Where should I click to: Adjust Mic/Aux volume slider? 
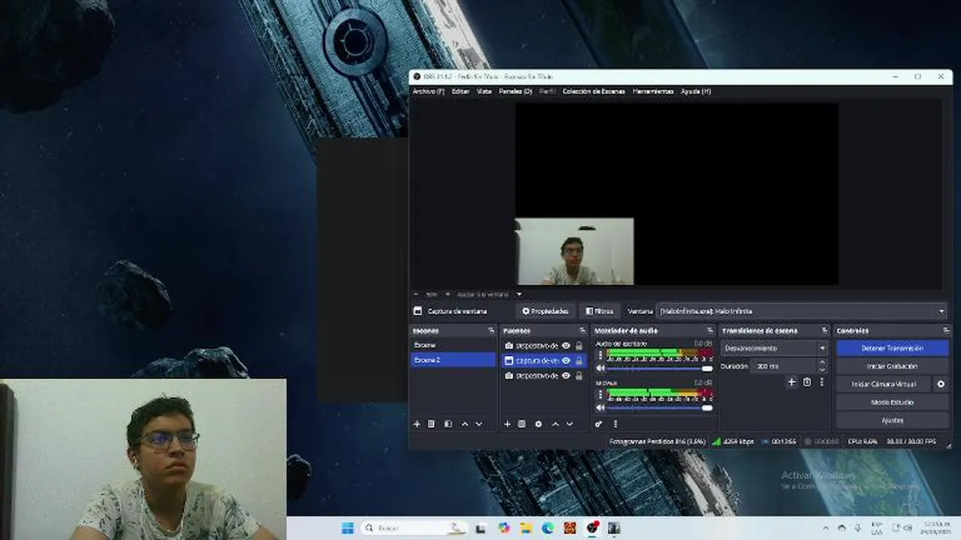point(660,407)
